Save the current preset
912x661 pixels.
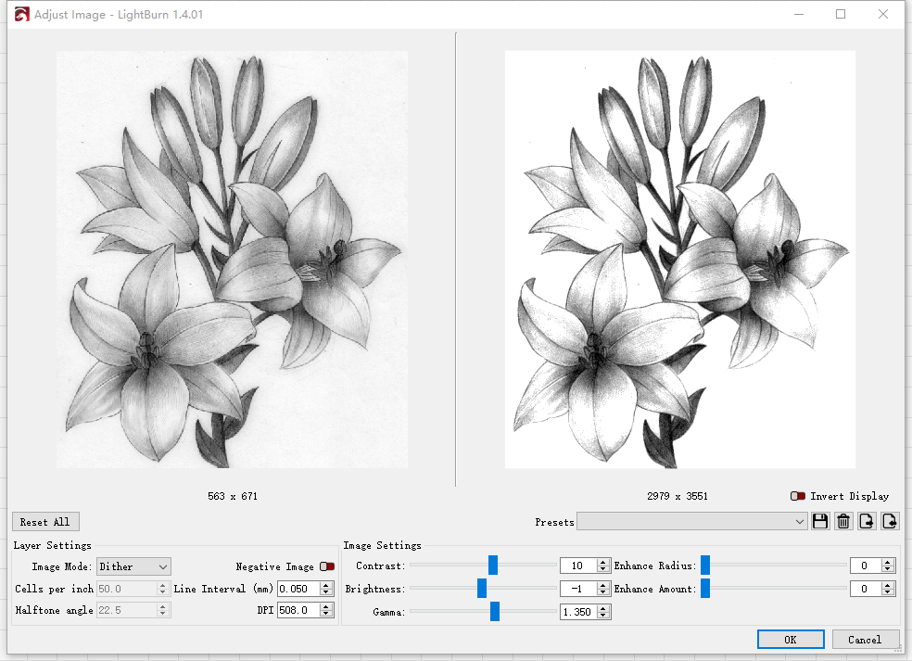tap(820, 521)
